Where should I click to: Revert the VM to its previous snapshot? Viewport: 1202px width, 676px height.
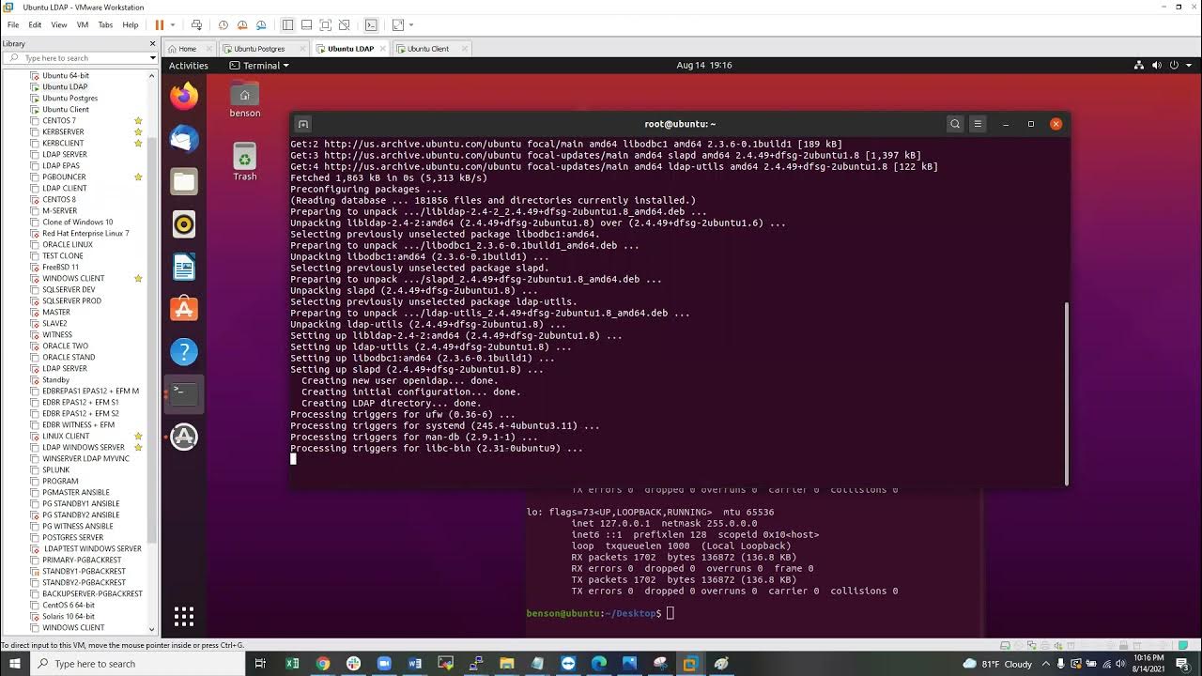pos(242,24)
